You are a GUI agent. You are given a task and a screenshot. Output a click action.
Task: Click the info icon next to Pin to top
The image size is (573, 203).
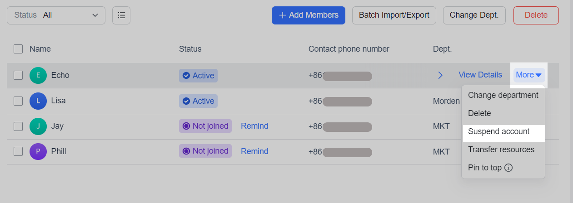click(509, 168)
